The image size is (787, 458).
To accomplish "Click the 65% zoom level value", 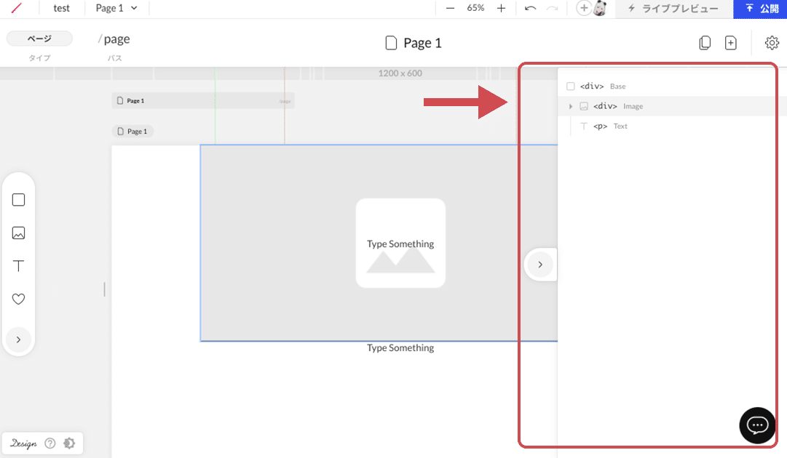I will tap(475, 8).
